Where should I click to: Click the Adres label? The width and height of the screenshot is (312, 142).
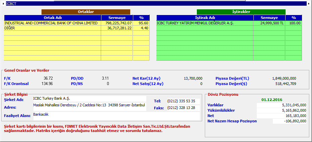pyautogui.click(x=10, y=107)
